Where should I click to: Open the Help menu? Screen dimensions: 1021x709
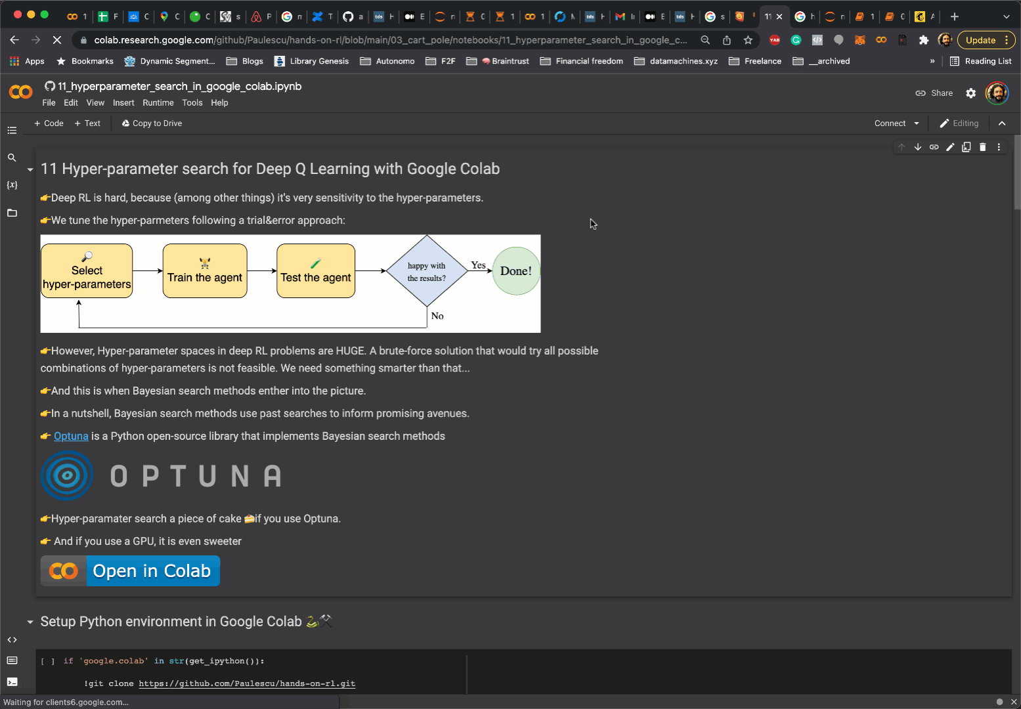point(219,103)
